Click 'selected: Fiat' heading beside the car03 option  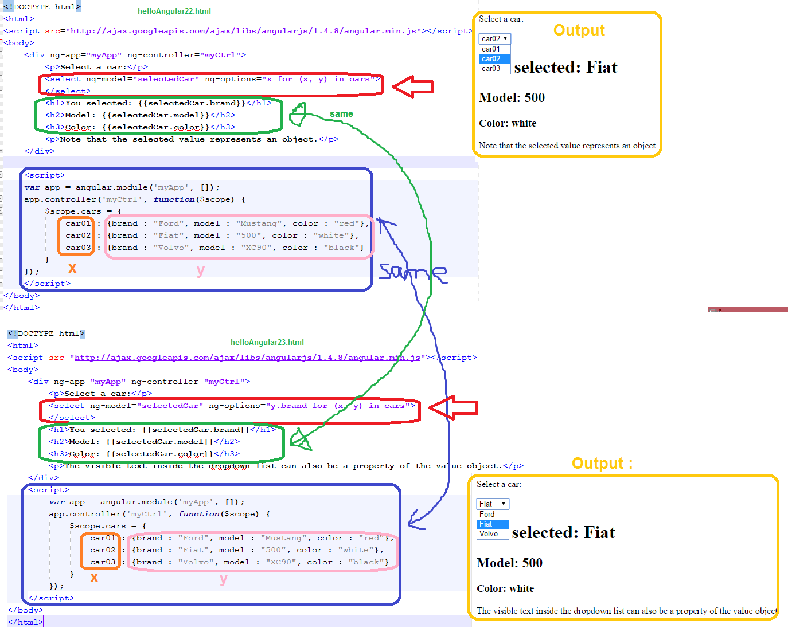pos(565,68)
